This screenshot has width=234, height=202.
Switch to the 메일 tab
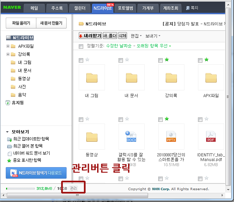[34, 8]
